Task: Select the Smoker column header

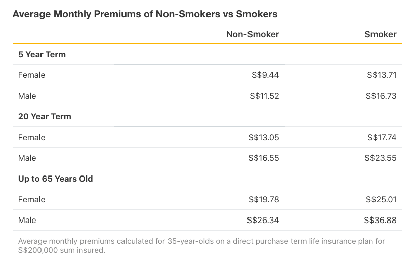Action: point(381,34)
